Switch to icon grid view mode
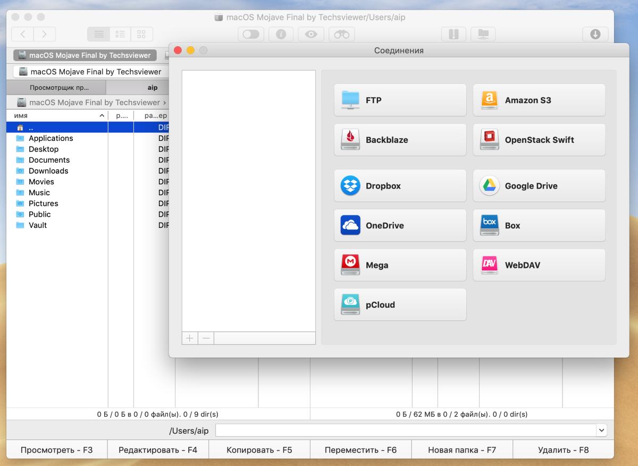This screenshot has height=466, width=638. tap(141, 34)
